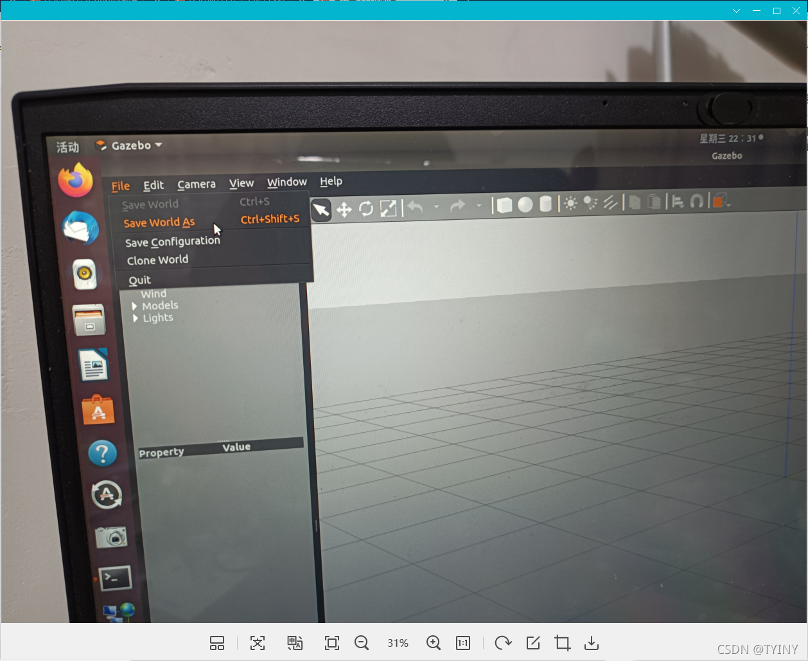The width and height of the screenshot is (808, 661).
Task: Open the File menu
Action: pos(121,186)
